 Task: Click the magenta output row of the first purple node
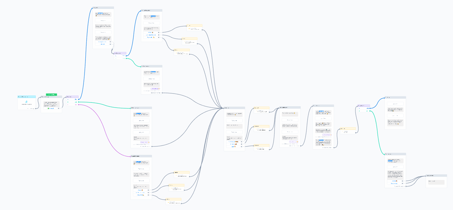[72, 104]
